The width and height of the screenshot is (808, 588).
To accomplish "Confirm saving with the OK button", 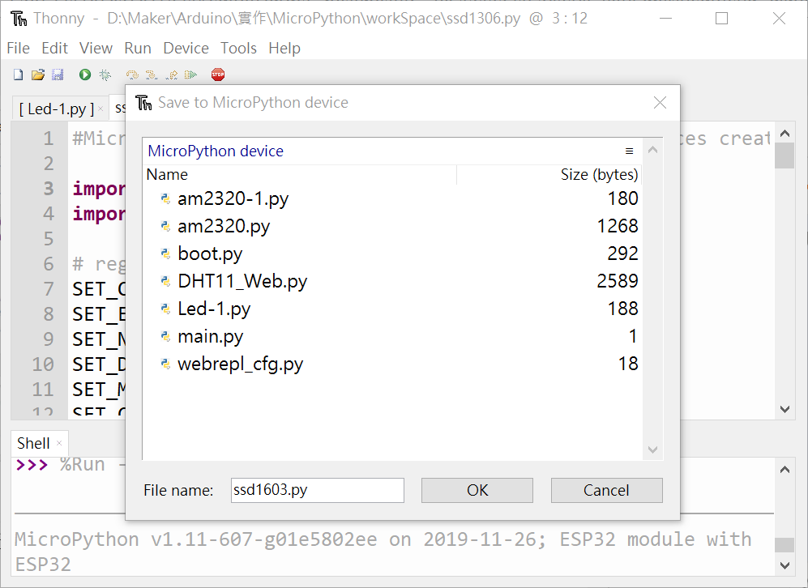I will (477, 490).
